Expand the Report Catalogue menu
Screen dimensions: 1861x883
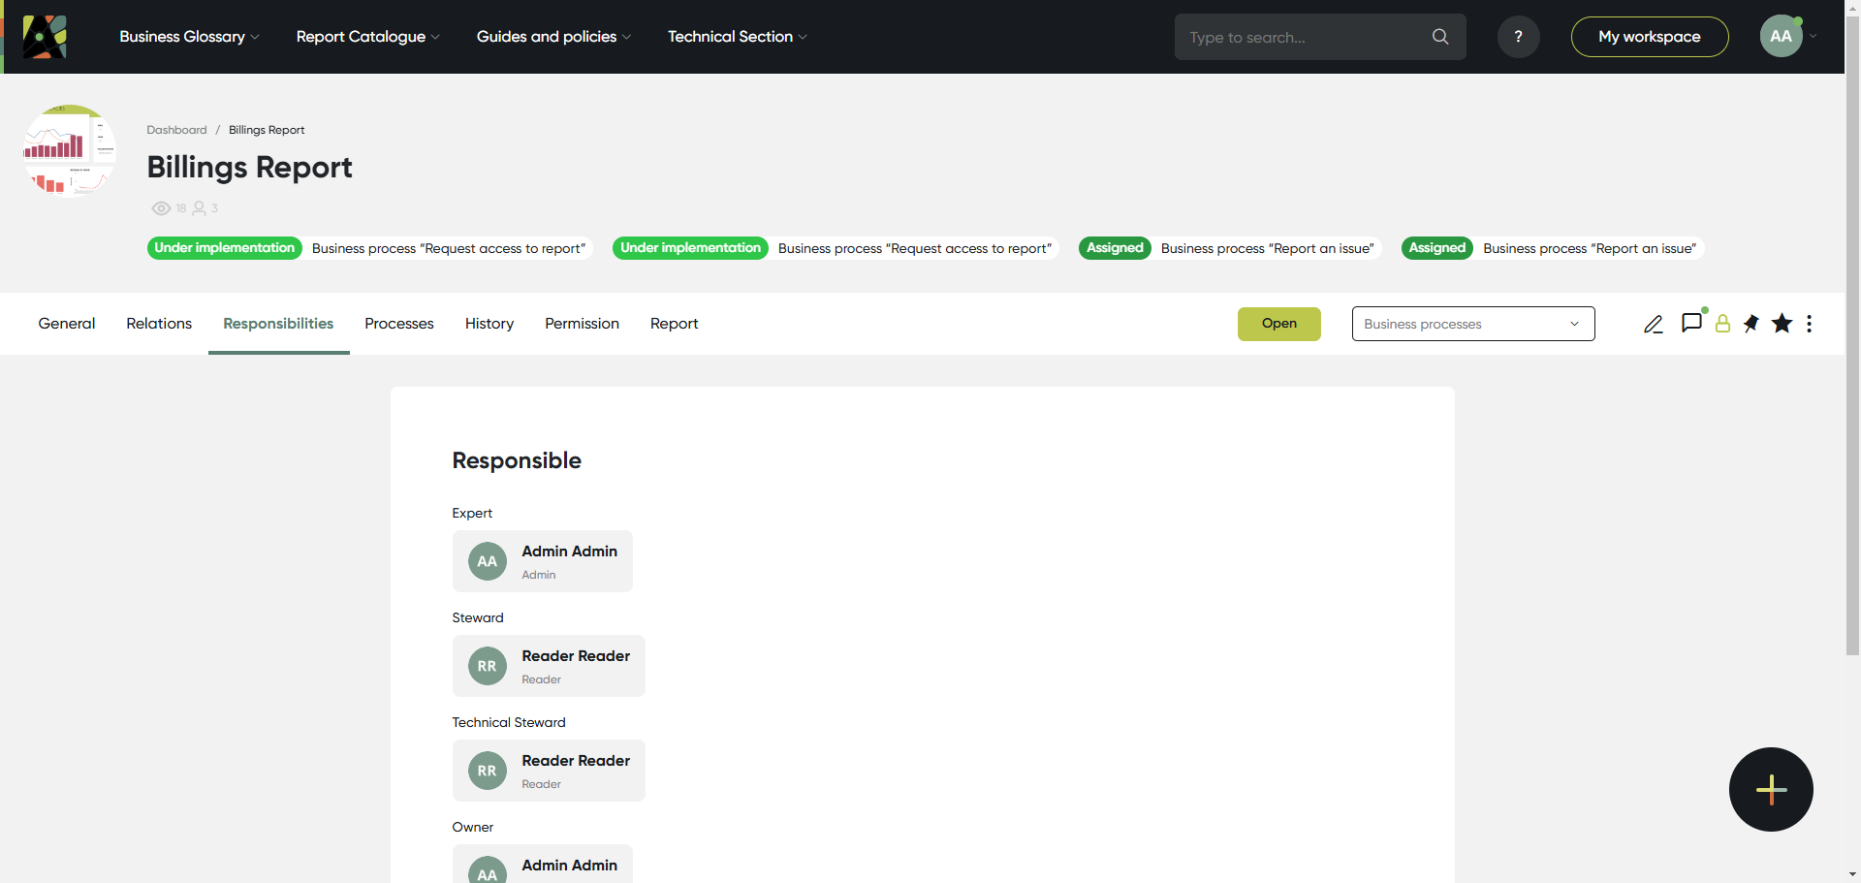tap(367, 37)
